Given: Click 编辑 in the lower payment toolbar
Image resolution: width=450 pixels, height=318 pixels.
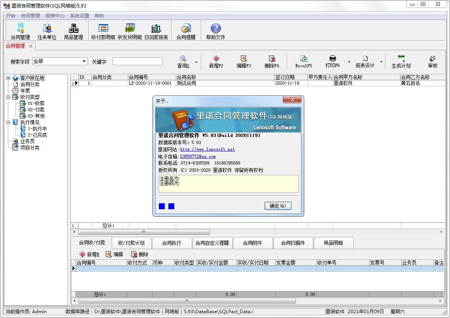Looking at the screenshot, I should [114, 254].
